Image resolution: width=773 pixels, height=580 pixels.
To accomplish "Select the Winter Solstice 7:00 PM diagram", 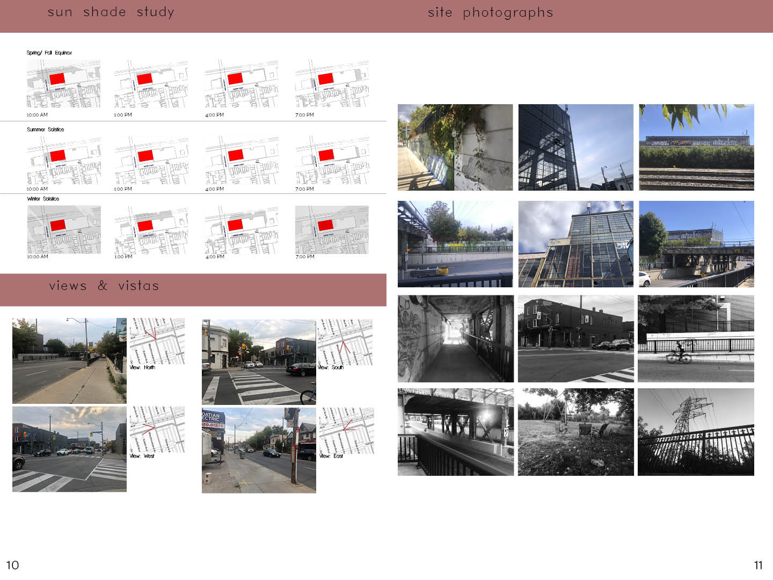I will (x=332, y=229).
